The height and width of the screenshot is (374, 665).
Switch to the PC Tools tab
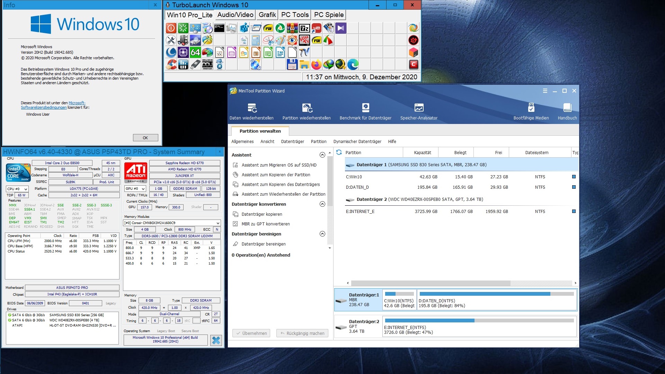point(295,15)
